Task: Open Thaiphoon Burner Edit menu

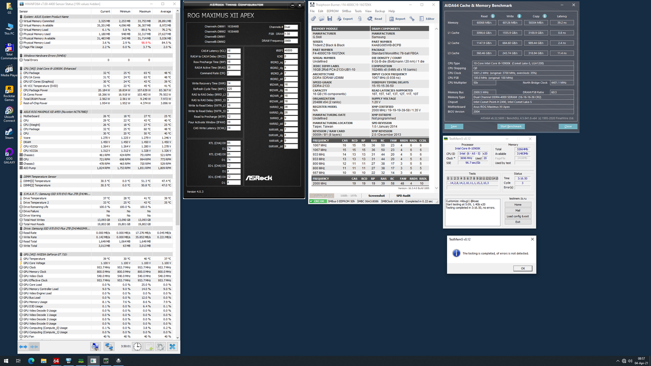Action: click(320, 11)
